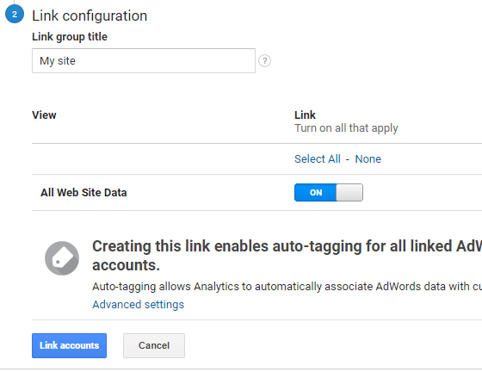Click the gray auto-tagging tag icon

(x=62, y=258)
